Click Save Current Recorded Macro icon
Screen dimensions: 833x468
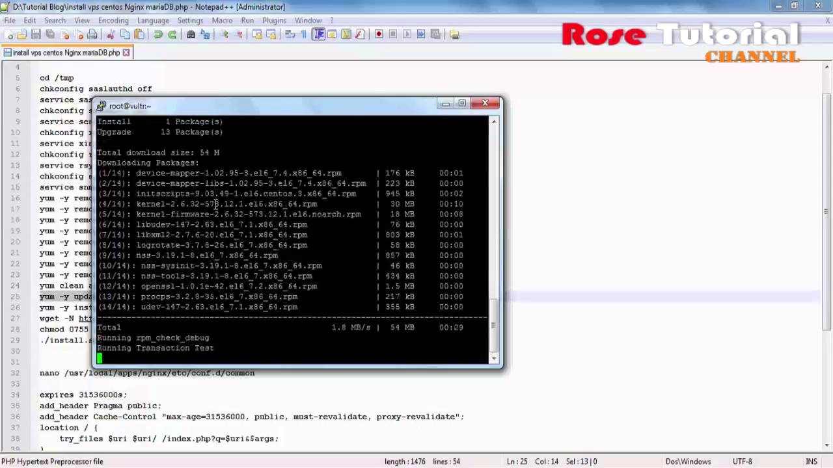coord(435,34)
